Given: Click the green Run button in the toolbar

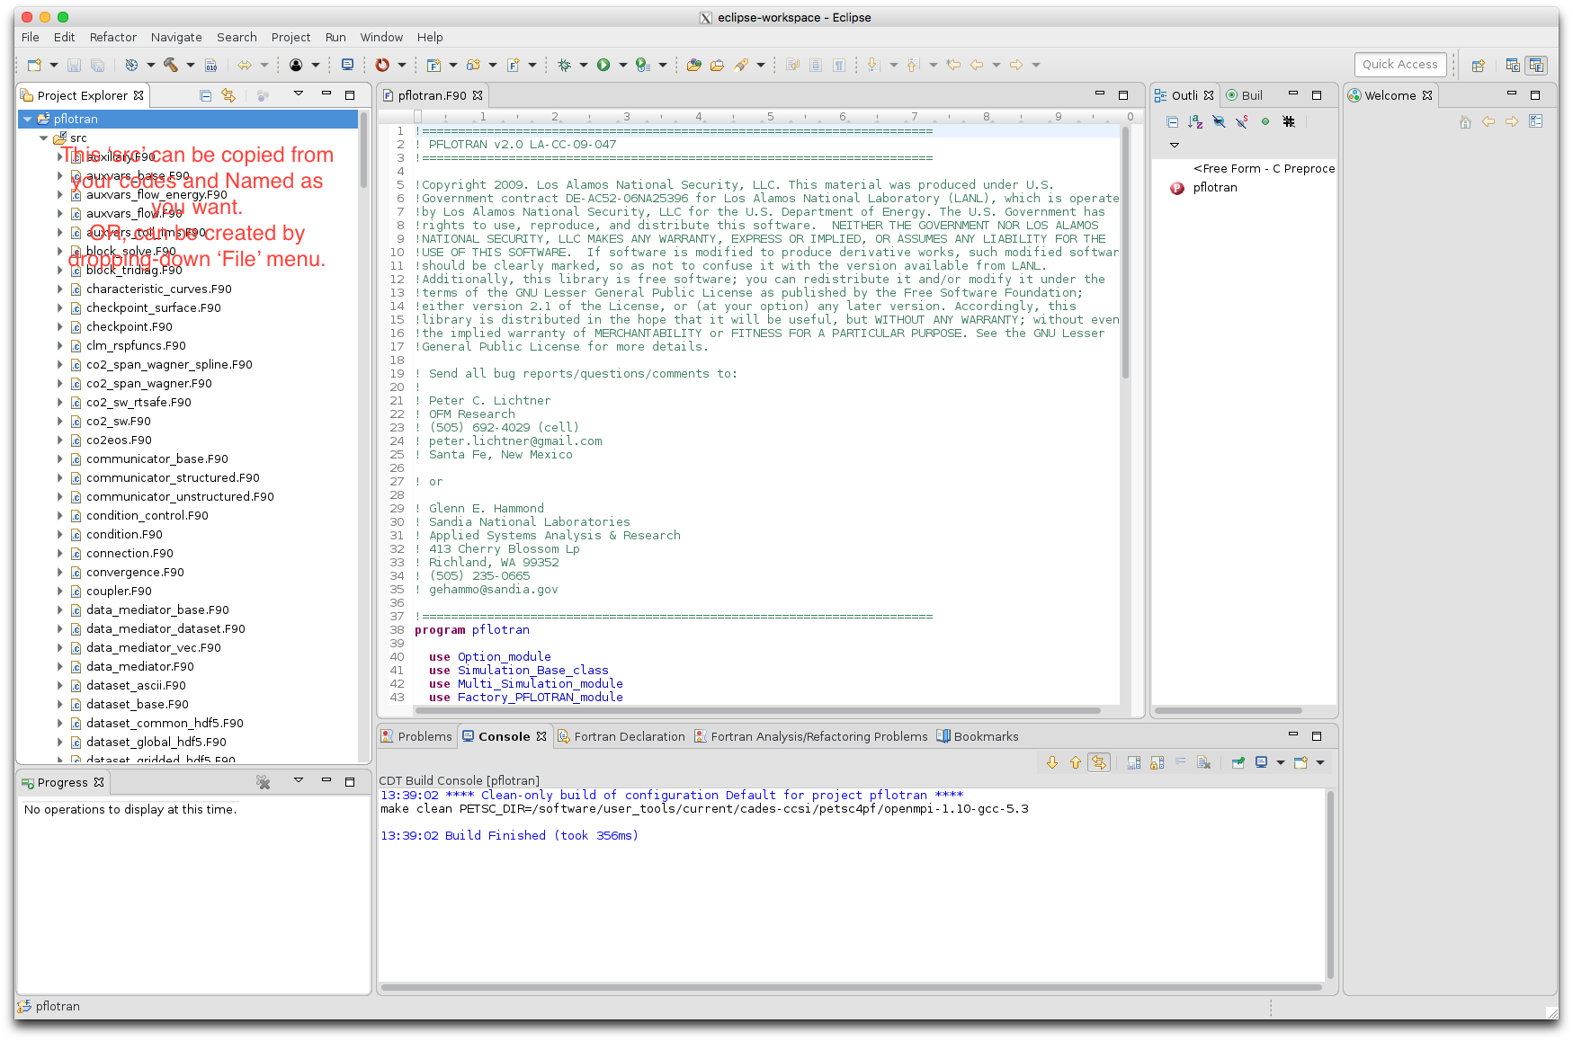Looking at the screenshot, I should coord(603,65).
